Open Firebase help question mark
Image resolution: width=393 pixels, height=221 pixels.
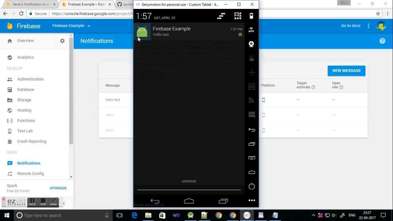click(x=382, y=41)
